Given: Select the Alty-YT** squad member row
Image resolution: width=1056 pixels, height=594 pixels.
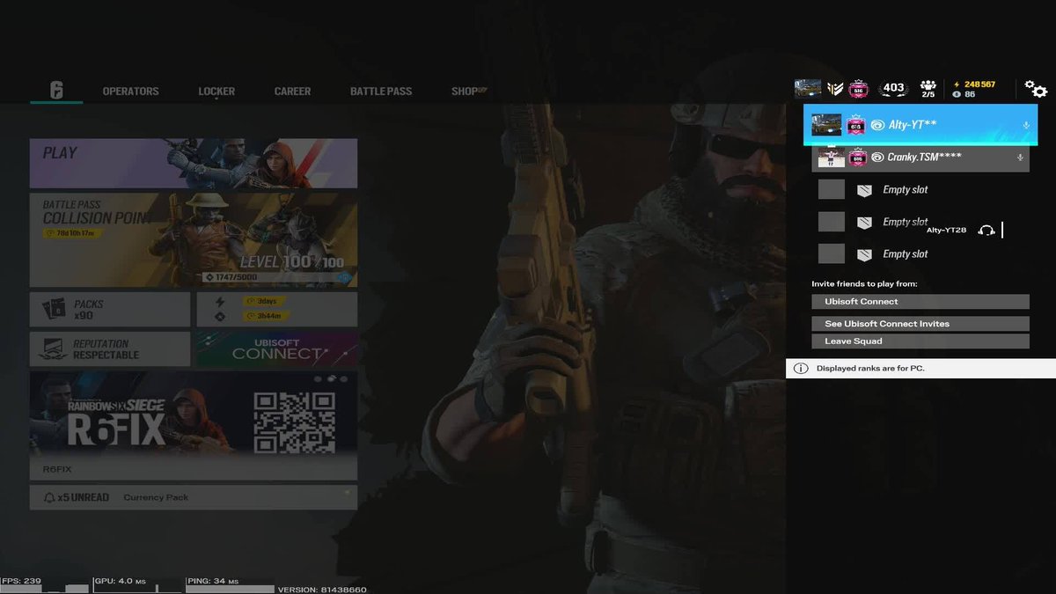Looking at the screenshot, I should [920, 125].
